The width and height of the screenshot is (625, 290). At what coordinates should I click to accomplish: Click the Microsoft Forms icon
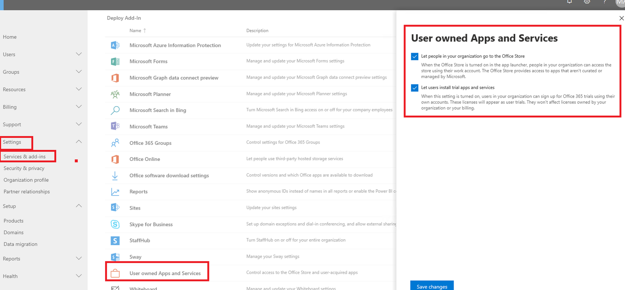(x=115, y=61)
